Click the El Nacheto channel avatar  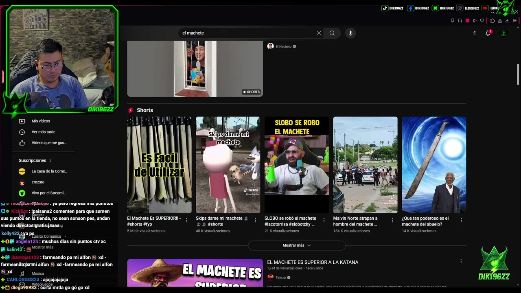pos(270,46)
